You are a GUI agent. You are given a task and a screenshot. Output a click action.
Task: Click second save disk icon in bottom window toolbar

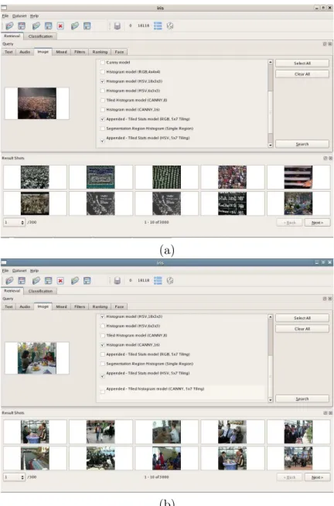tap(49, 280)
